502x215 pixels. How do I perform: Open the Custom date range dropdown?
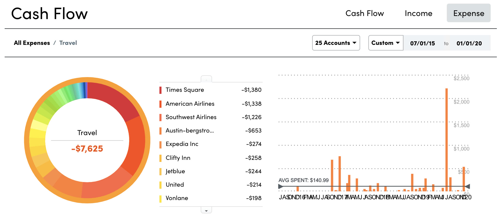[386, 43]
